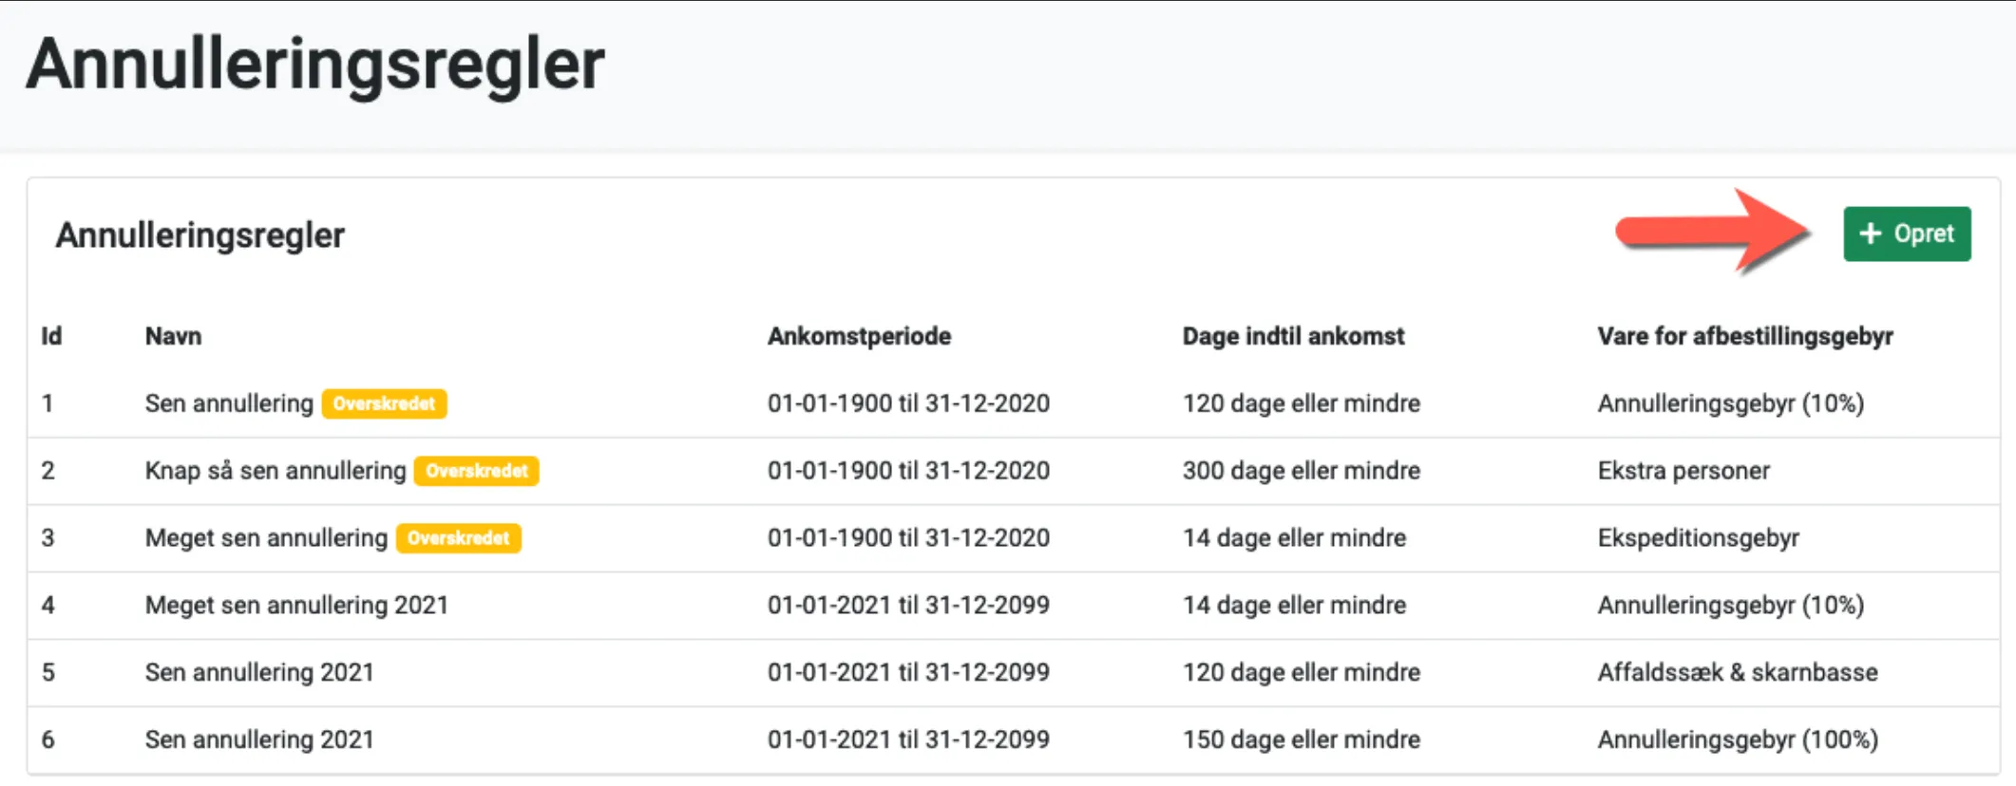
Task: Select the Navn column header
Action: click(x=173, y=336)
